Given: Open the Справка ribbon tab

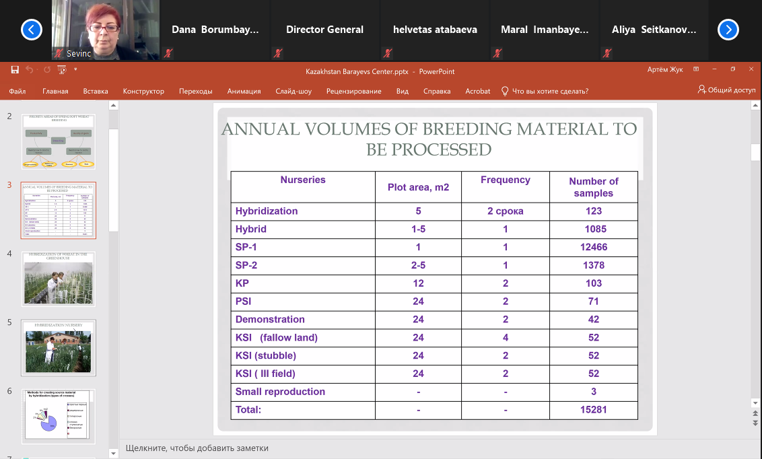Looking at the screenshot, I should [x=437, y=91].
